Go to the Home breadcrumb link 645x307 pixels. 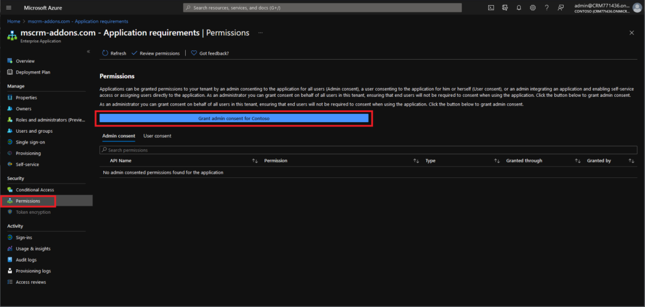(14, 21)
